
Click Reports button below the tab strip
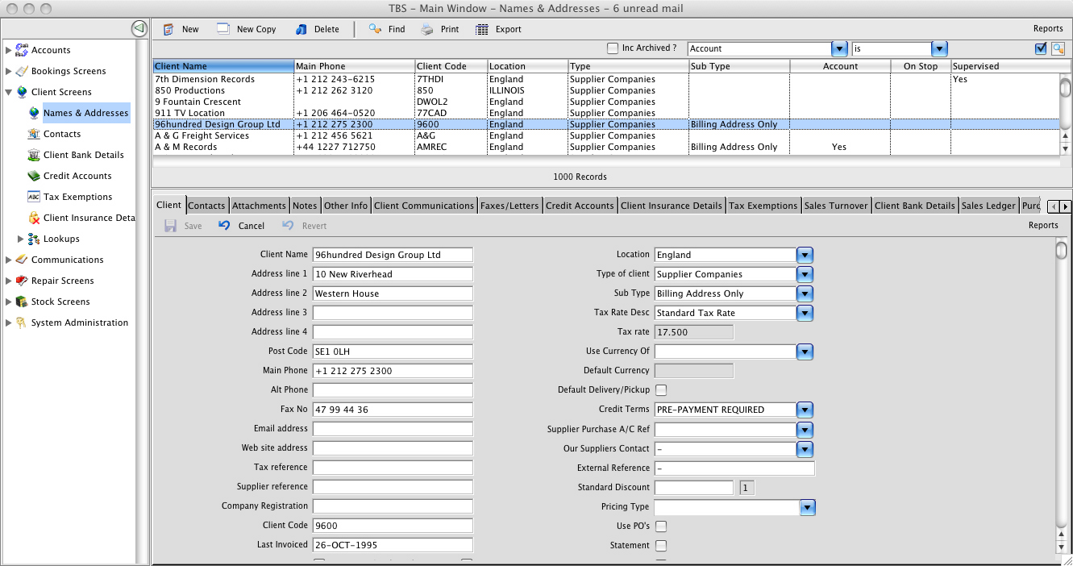coord(1043,226)
